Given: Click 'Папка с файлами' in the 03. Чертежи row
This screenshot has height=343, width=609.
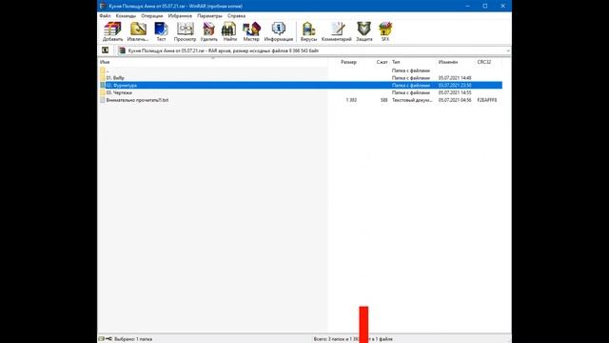Looking at the screenshot, I should tap(411, 92).
